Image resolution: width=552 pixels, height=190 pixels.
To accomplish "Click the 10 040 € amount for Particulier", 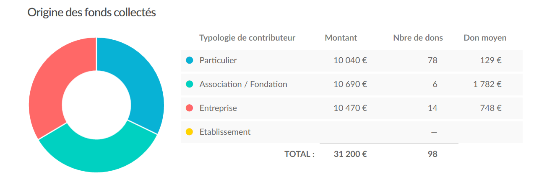I will pyautogui.click(x=350, y=61).
